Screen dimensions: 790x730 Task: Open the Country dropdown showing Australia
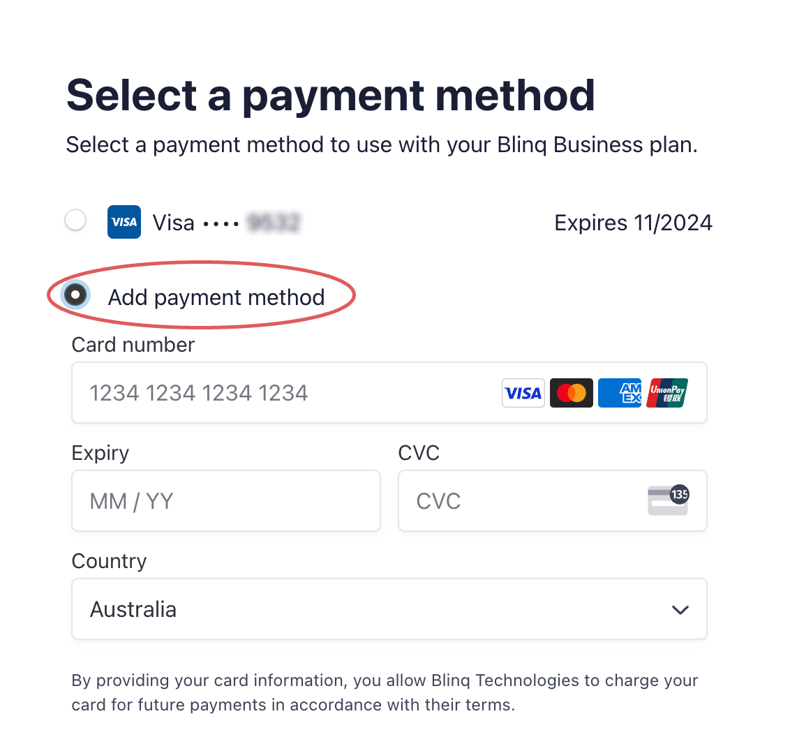pyautogui.click(x=389, y=609)
